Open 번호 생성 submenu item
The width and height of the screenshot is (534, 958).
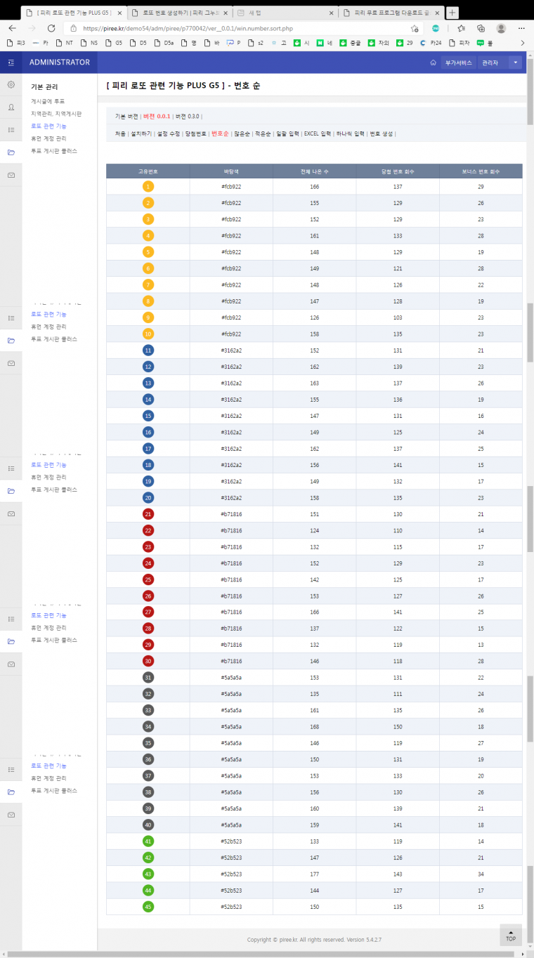click(382, 133)
